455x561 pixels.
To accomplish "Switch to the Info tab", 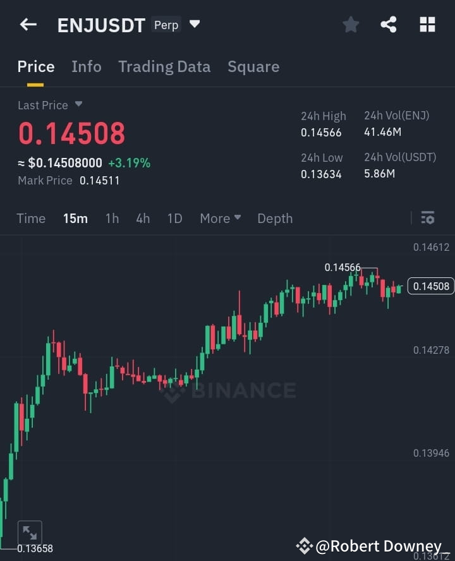I will pyautogui.click(x=87, y=66).
